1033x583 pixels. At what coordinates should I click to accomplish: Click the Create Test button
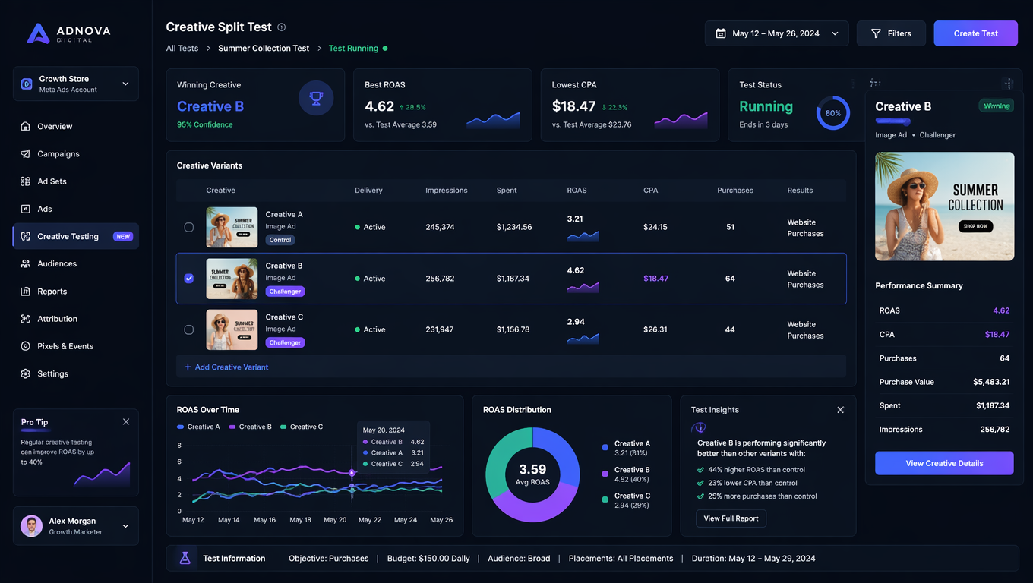pyautogui.click(x=976, y=33)
